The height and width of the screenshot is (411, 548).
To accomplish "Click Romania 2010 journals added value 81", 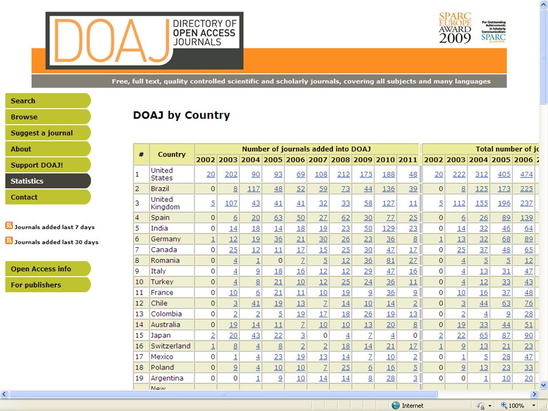I will [390, 260].
